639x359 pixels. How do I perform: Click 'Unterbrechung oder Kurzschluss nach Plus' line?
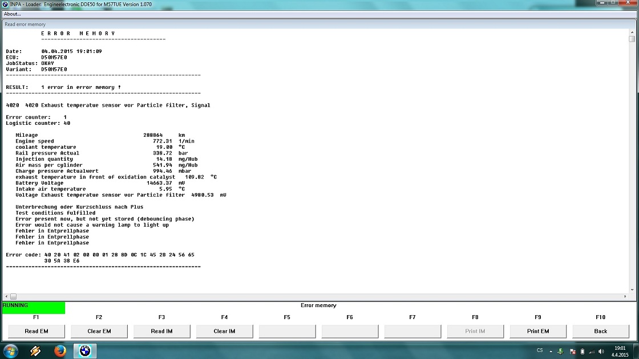click(x=79, y=207)
